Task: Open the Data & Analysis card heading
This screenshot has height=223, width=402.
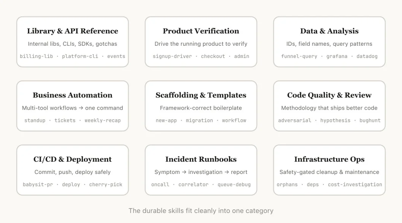Action: (329, 31)
